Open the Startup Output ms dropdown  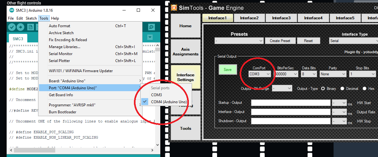[x=339, y=103]
